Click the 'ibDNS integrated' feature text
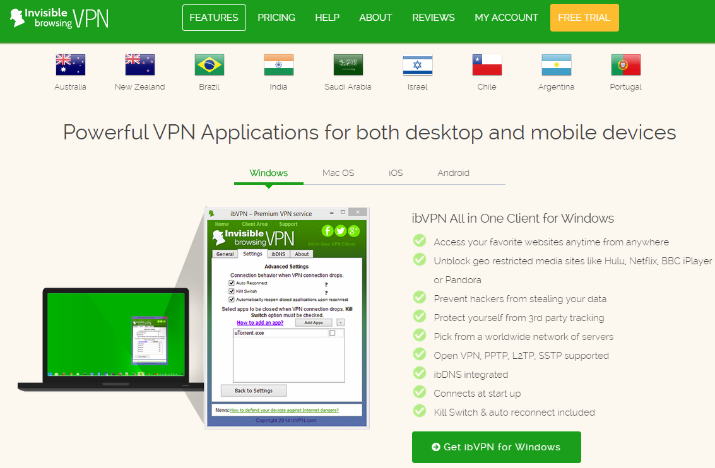The width and height of the screenshot is (715, 468). (471, 375)
